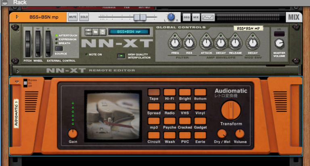Select the Expression source LED
Viewport: 310px width, 166px height.
click(57, 39)
